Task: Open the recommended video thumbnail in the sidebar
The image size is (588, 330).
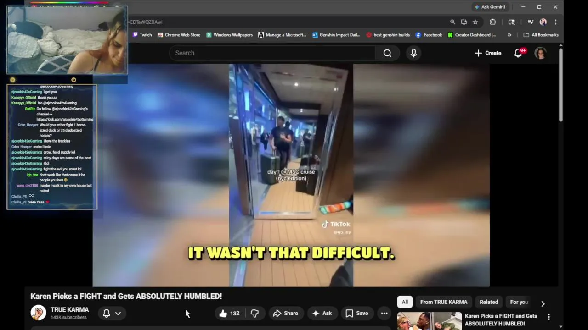Action: point(430,321)
